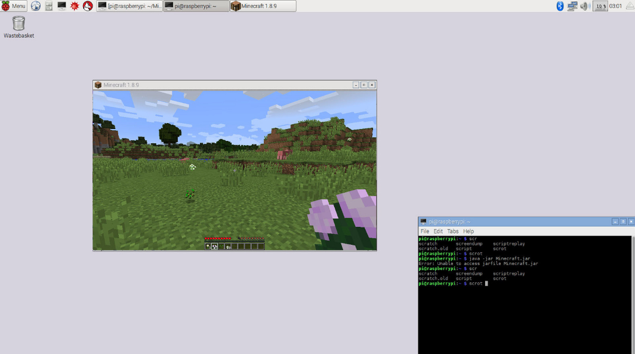
Task: Open the Edit menu in terminal
Action: (x=438, y=231)
